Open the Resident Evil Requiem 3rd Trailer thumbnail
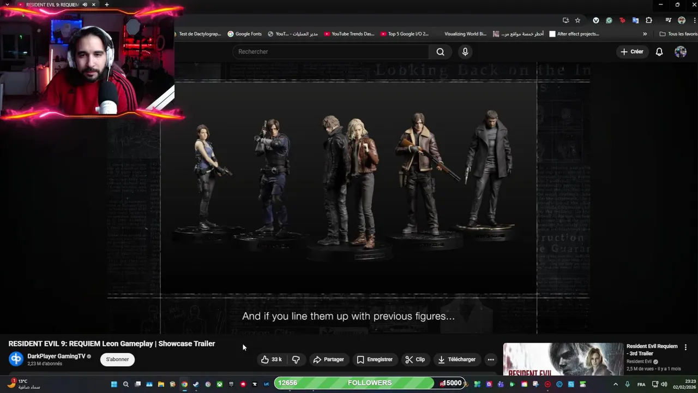 coord(563,359)
